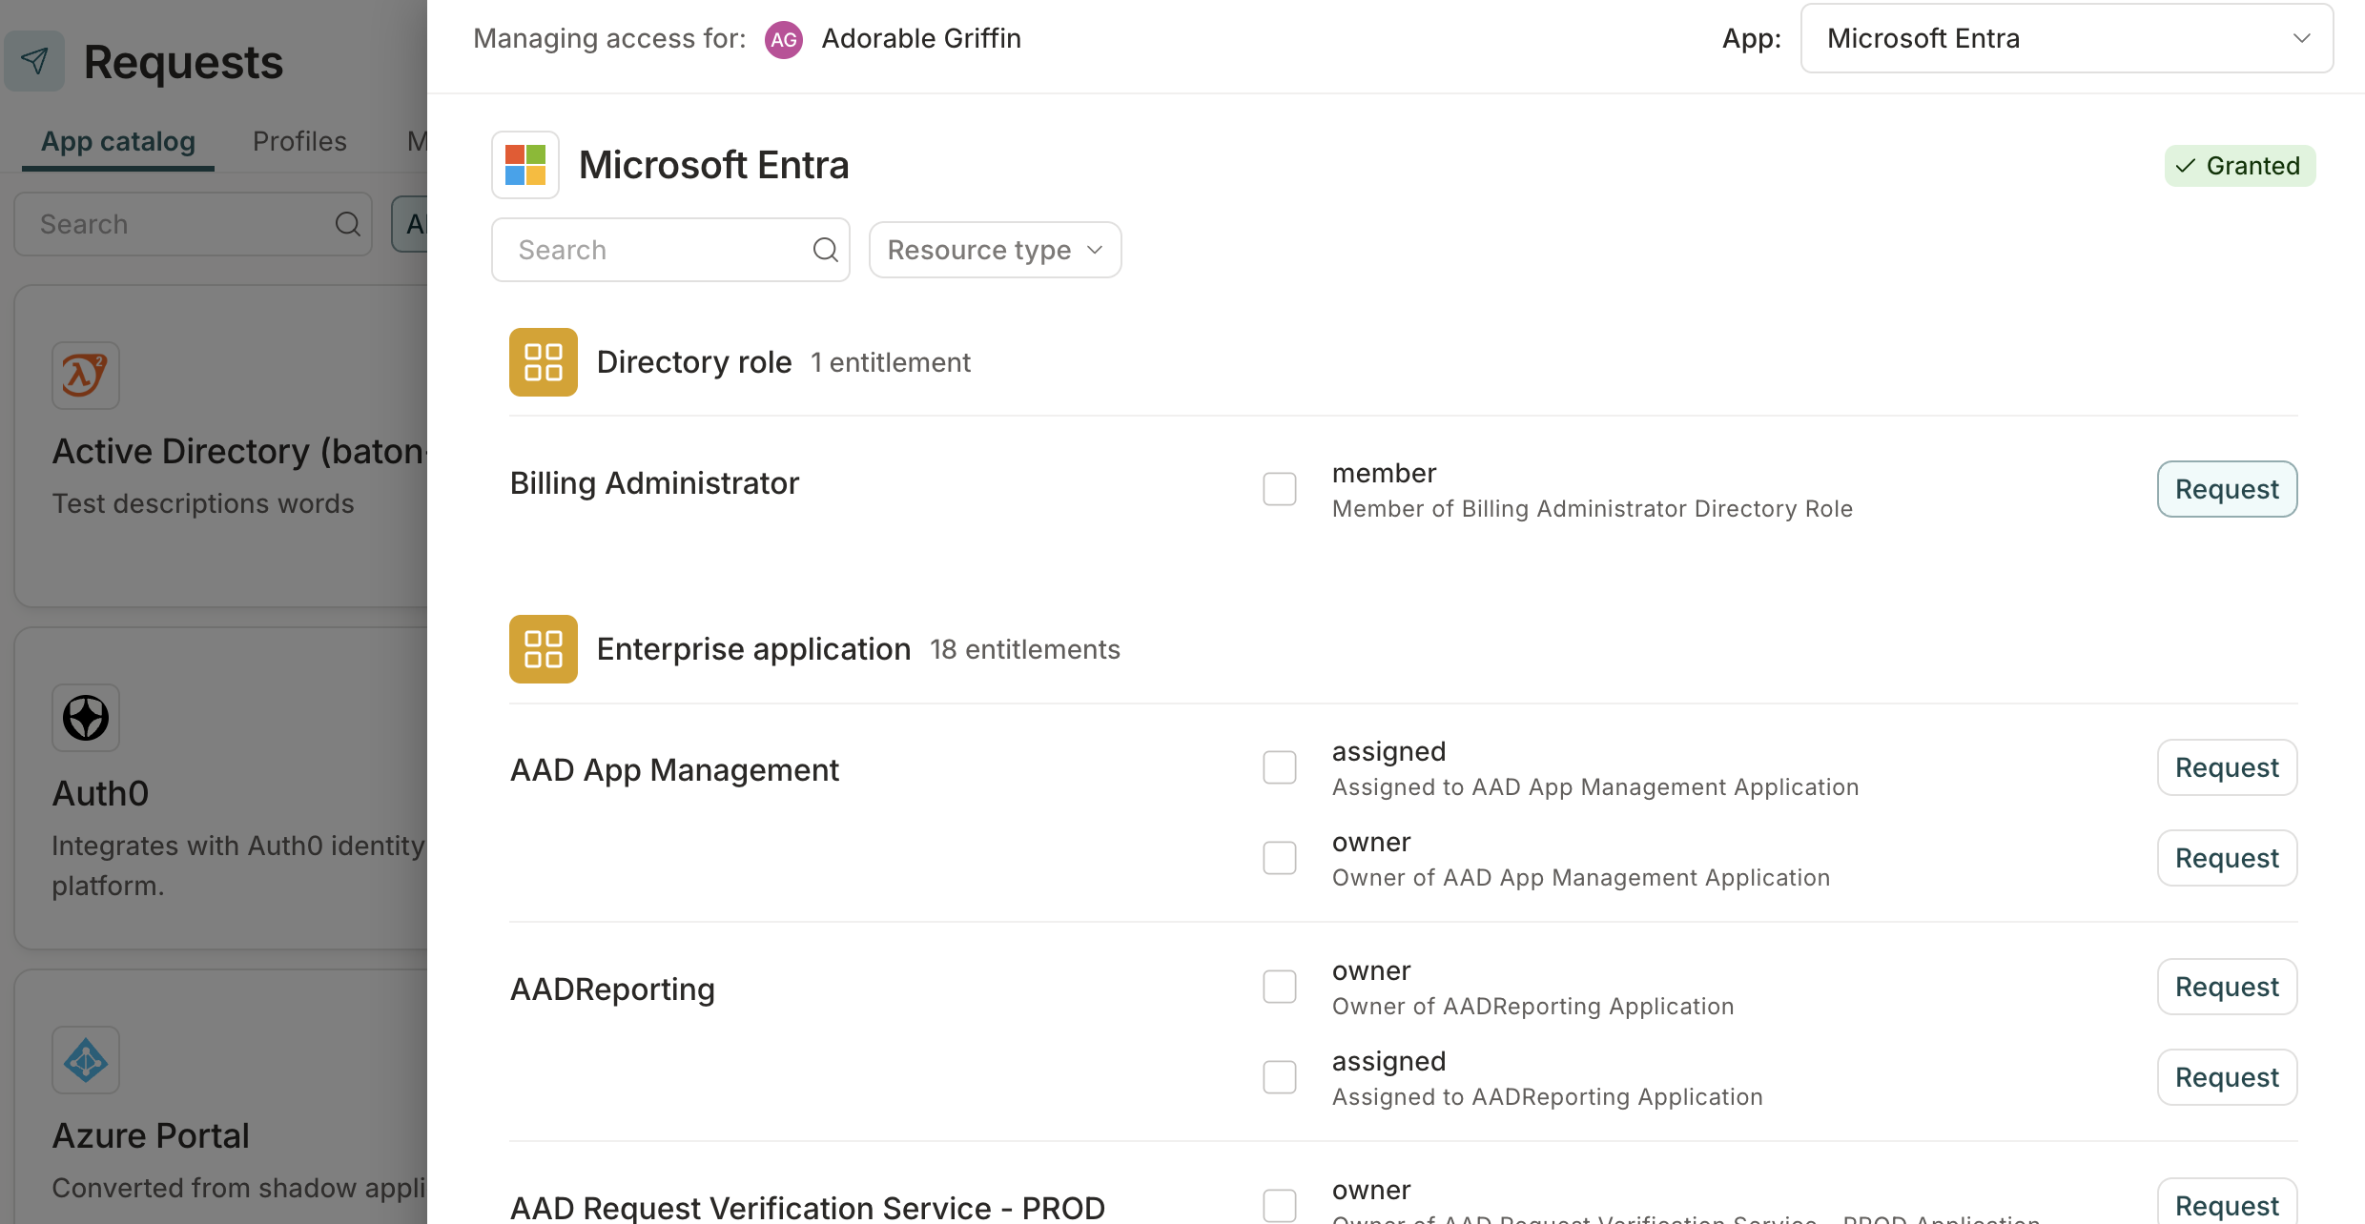This screenshot has width=2365, height=1224.
Task: Click the Directory role section heading
Action: pos(694,362)
